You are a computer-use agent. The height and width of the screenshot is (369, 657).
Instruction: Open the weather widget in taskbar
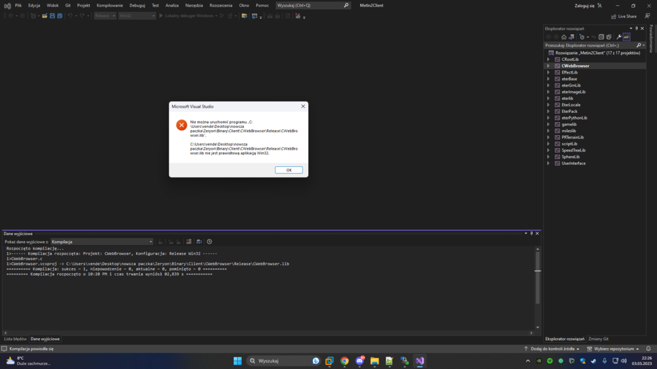28,360
